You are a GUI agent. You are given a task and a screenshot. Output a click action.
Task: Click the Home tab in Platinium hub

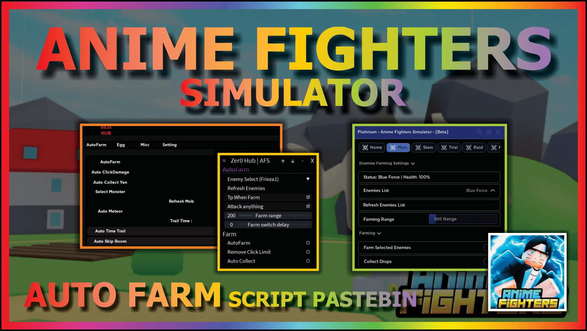[371, 147]
